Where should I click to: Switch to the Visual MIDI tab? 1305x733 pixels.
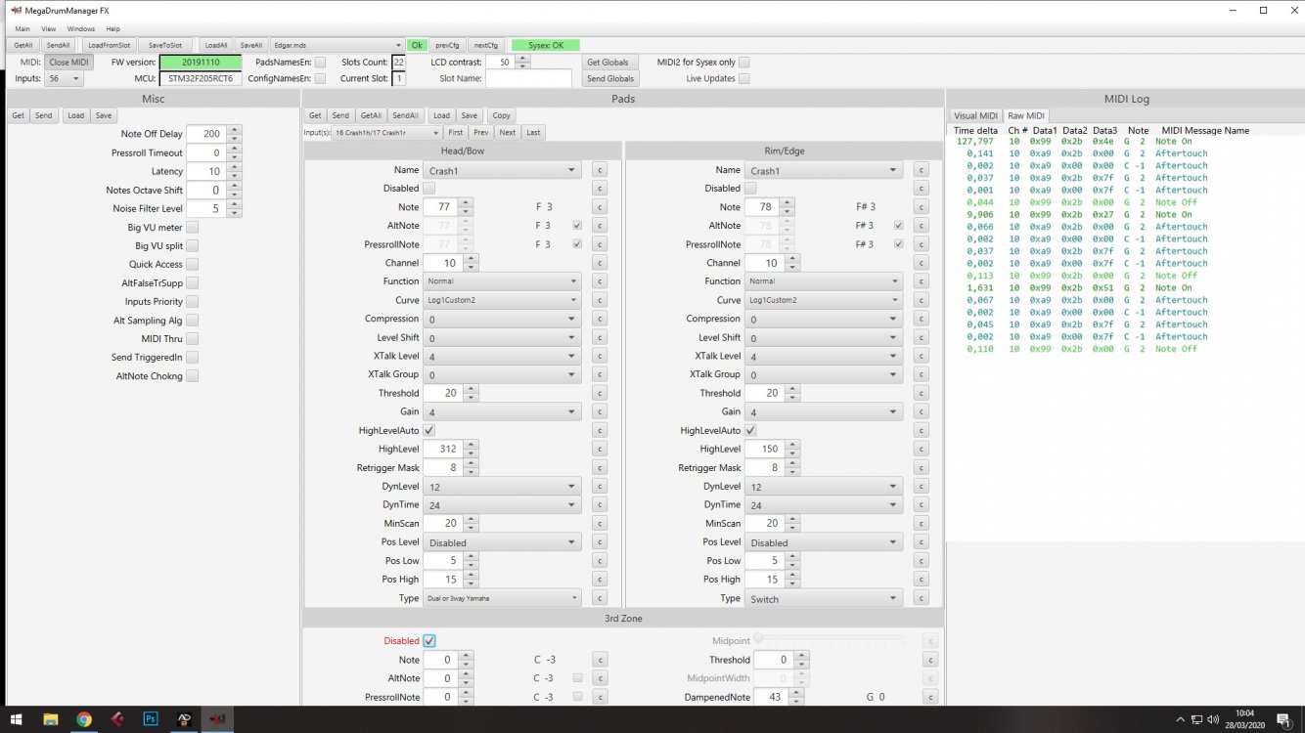click(975, 115)
